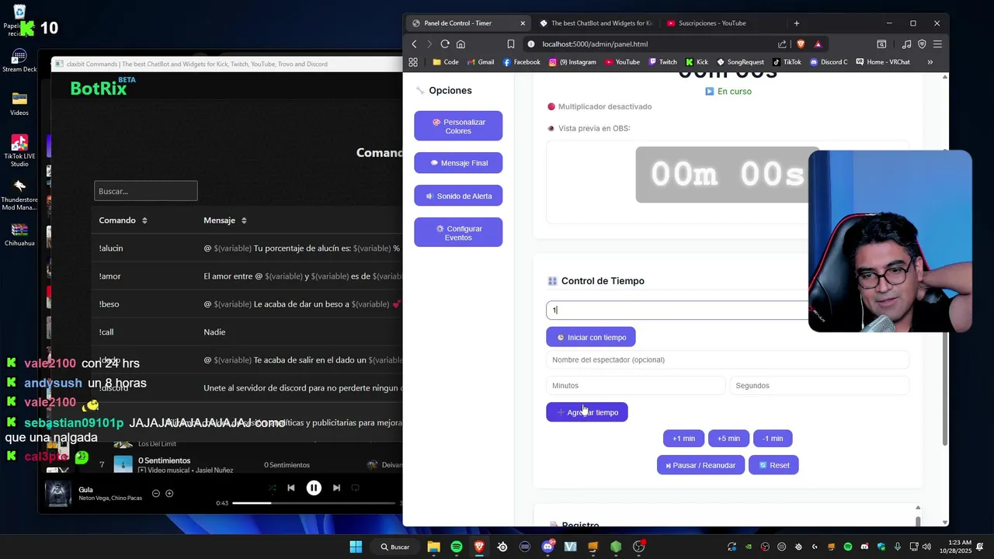Open the Windows Start menu

(x=356, y=547)
